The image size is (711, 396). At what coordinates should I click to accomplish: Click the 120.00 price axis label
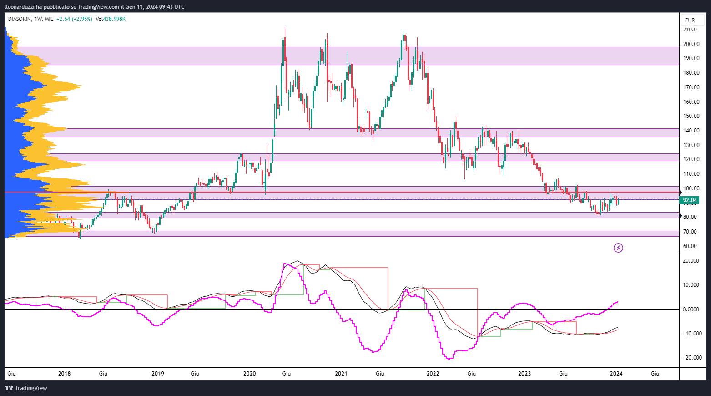[x=691, y=159]
